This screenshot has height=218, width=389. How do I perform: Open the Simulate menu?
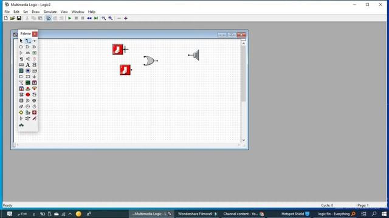pos(50,12)
